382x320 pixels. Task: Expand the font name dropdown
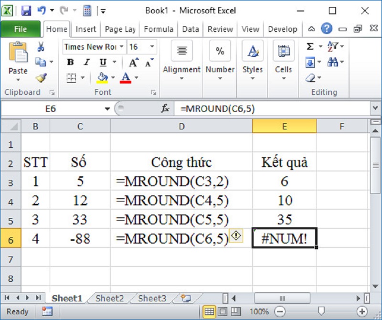point(122,46)
